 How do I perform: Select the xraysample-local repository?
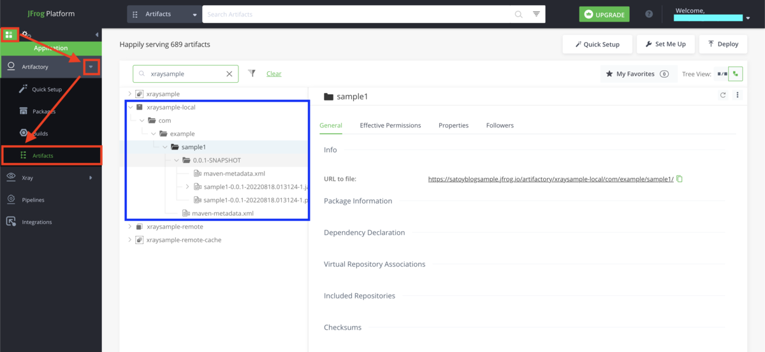pos(171,107)
